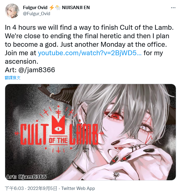The width and height of the screenshot is (181, 196).
Task: Open the three-dot more options menu
Action: (173, 8)
